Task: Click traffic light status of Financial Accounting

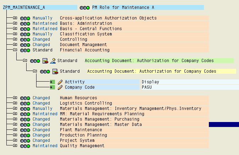Action: coord(25,50)
